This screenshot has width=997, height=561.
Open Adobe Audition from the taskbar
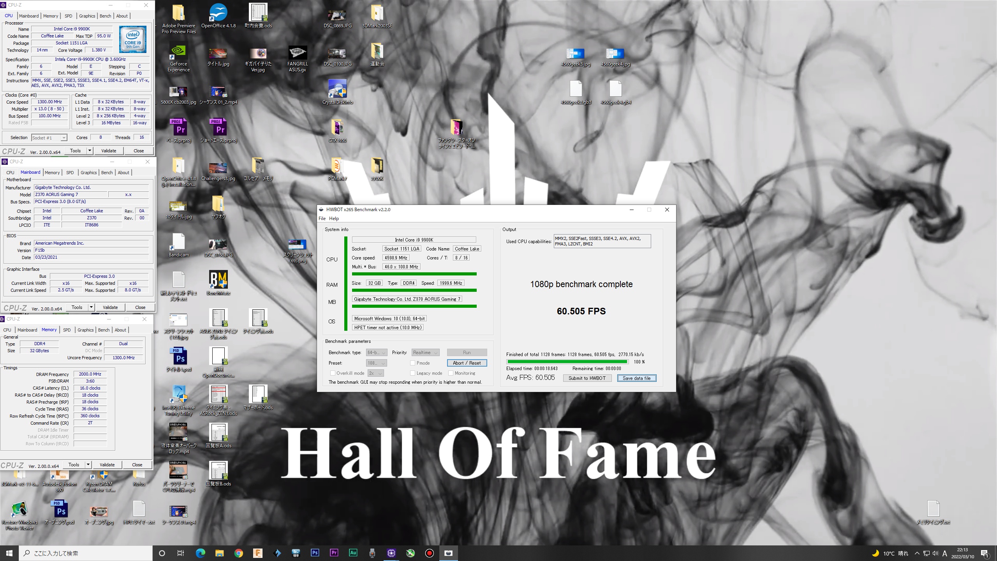pyautogui.click(x=353, y=553)
